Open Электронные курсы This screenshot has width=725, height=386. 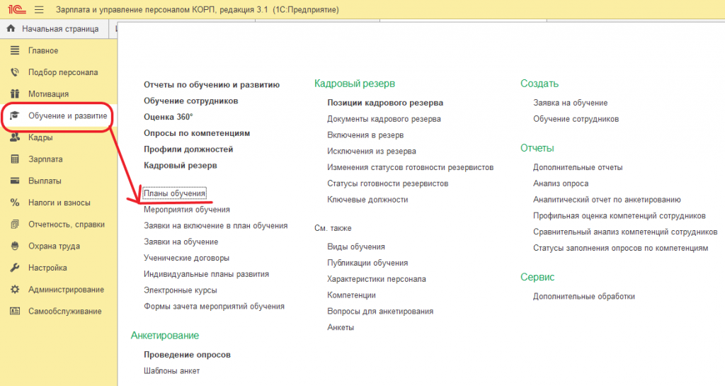(x=181, y=290)
